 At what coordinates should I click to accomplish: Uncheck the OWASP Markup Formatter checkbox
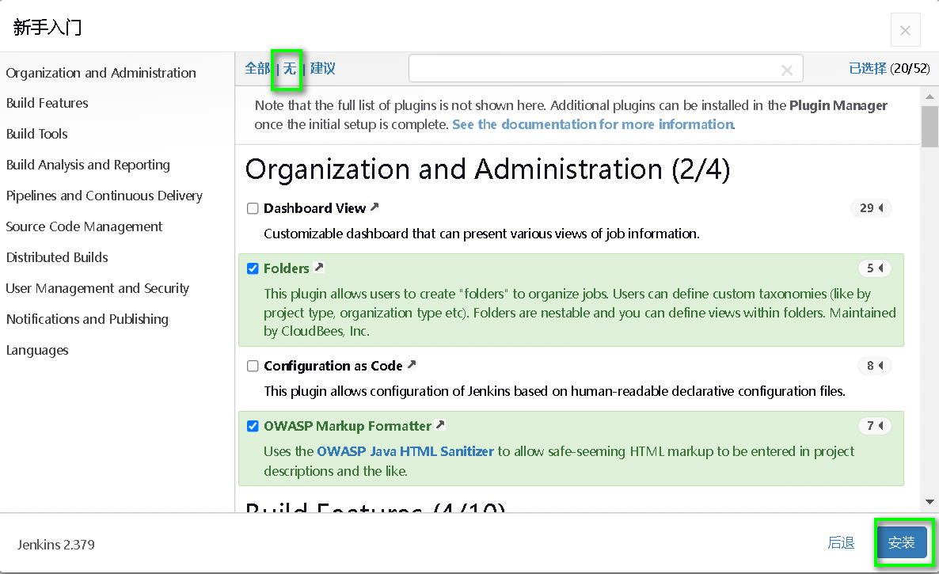(253, 426)
